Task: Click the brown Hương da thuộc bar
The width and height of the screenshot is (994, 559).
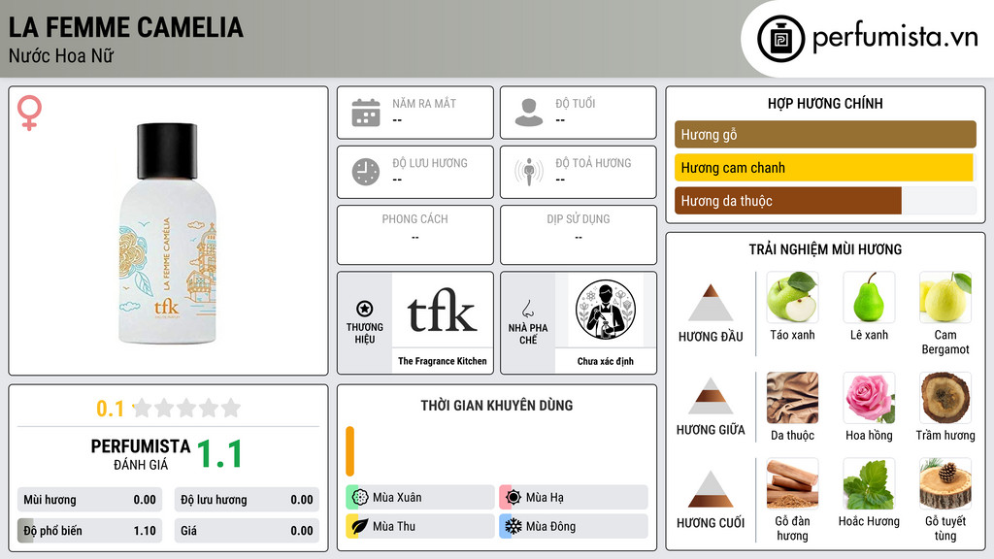Action: point(788,201)
